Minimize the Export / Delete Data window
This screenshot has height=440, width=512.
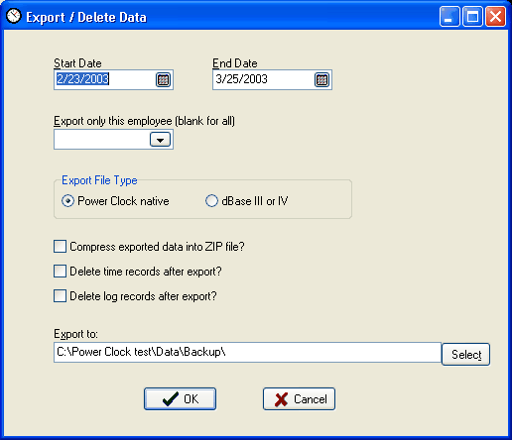449,16
